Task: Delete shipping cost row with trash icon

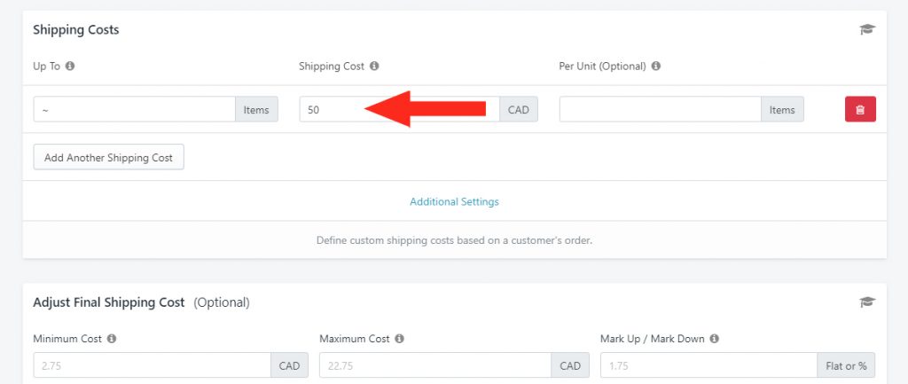Action: [x=860, y=109]
